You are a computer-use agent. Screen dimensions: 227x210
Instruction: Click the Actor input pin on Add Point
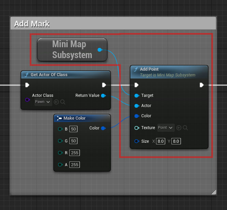tap(137, 106)
